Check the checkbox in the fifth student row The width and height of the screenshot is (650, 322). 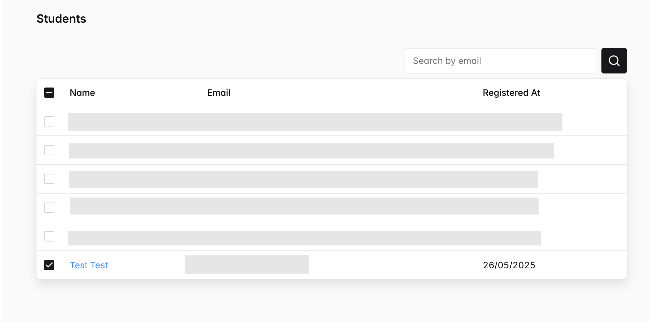(49, 236)
